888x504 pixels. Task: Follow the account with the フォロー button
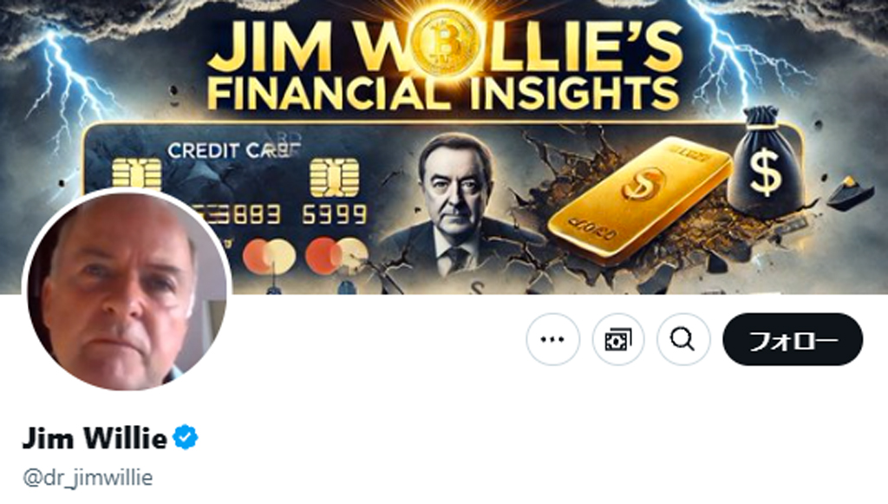coord(793,339)
